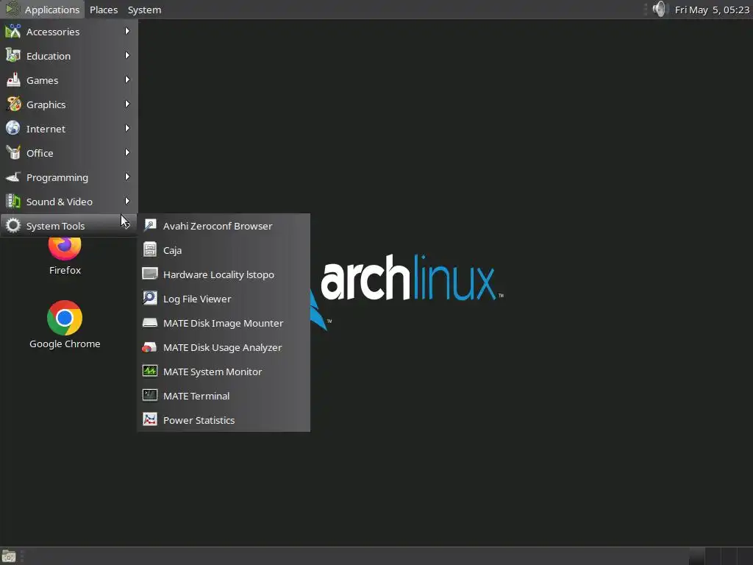Open the System menu
The width and height of the screenshot is (753, 565).
pos(145,10)
